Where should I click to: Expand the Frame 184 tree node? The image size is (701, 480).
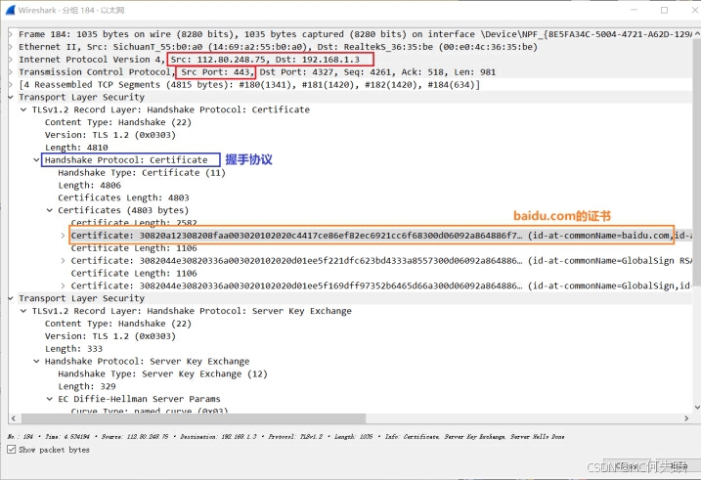coord(11,33)
